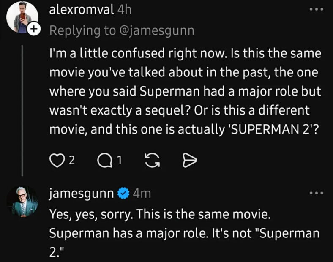Share alexromval's comment with the paper plane icon
Screen dimensions: 333x262
coord(187,160)
